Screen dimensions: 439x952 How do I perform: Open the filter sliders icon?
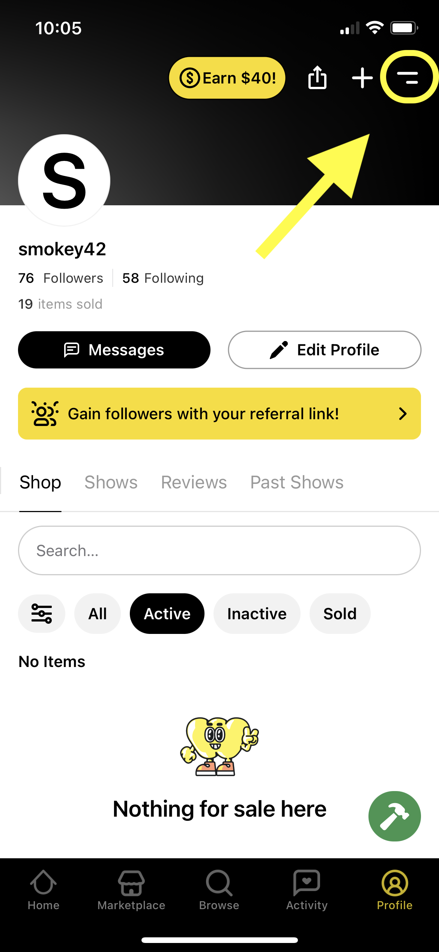(x=42, y=614)
